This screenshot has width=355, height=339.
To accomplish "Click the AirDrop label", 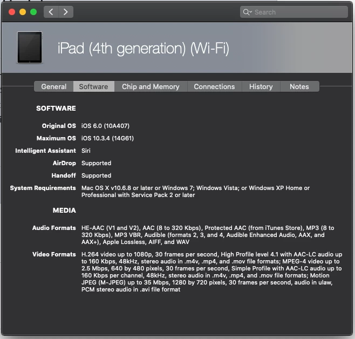I will pyautogui.click(x=64, y=163).
